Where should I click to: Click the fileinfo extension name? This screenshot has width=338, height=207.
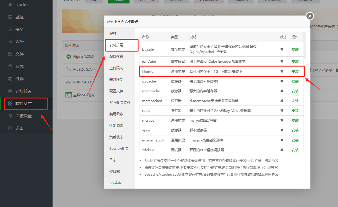pyautogui.click(x=148, y=72)
